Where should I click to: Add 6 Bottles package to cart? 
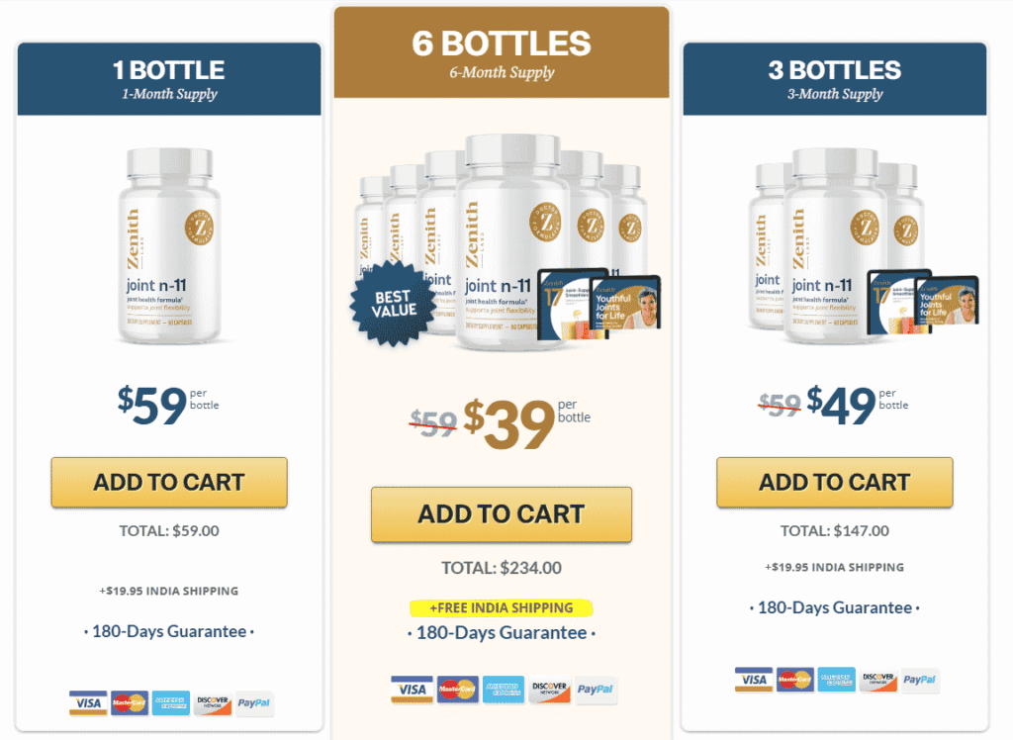click(x=502, y=514)
